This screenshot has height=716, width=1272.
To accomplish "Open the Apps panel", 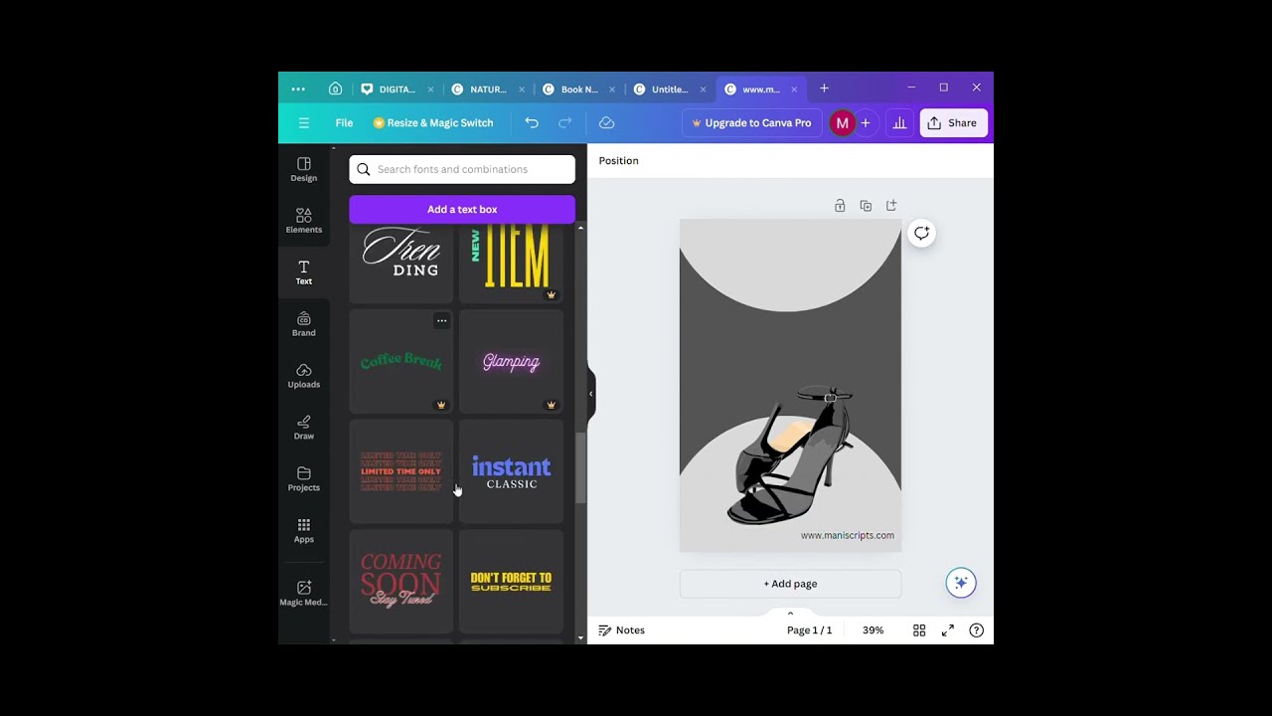I will click(x=304, y=531).
